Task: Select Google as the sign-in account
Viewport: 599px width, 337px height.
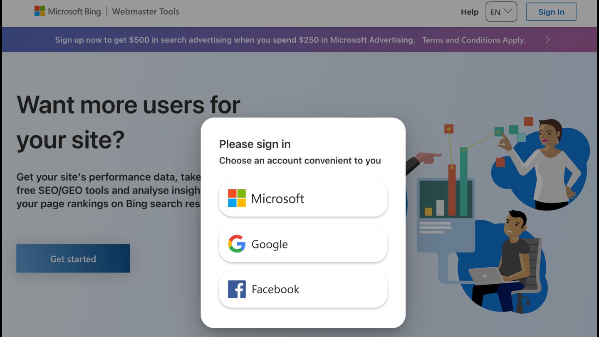Action: (303, 244)
